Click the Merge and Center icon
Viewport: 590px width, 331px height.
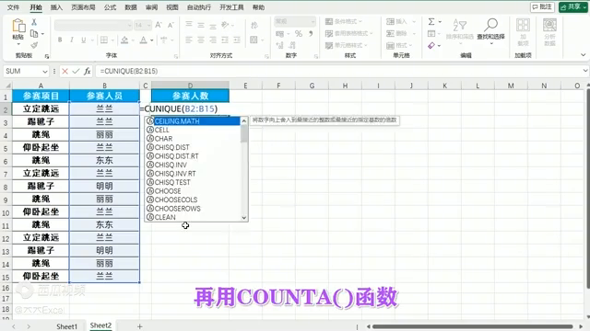[254, 40]
